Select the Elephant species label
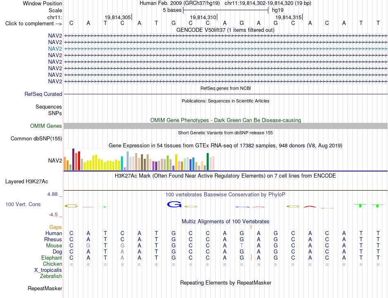 (x=51, y=258)
